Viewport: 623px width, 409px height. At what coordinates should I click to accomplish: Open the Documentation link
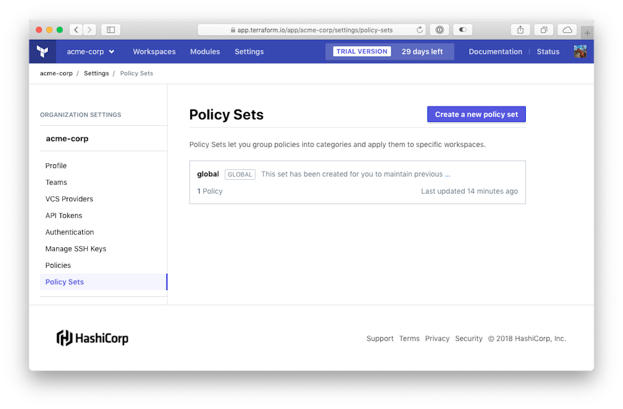coord(495,52)
